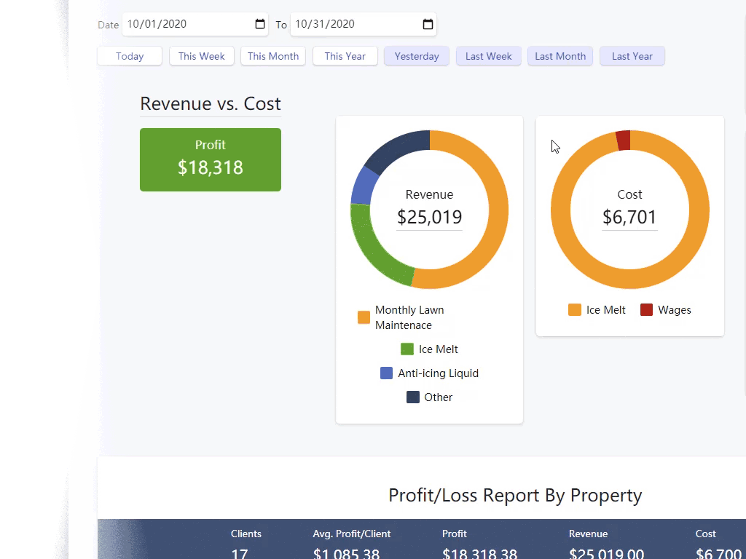Click the red Wages slice in Cost chart
Image resolution: width=746 pixels, height=559 pixels.
[x=623, y=140]
